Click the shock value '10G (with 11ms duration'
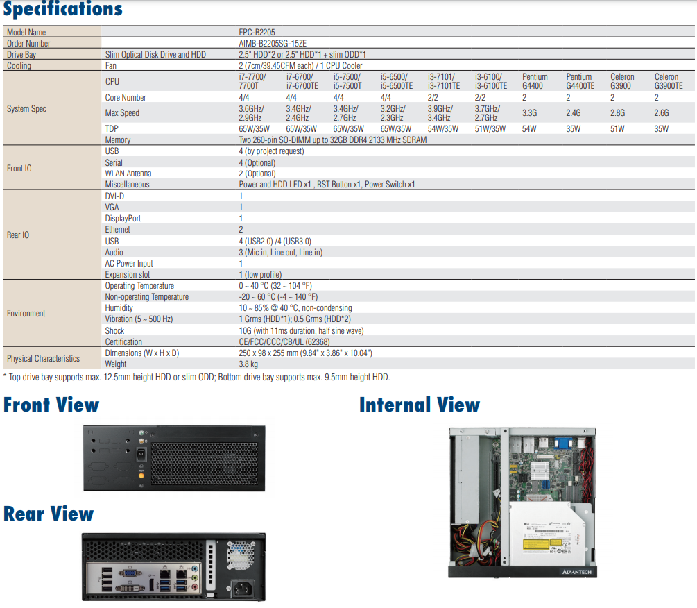 [301, 331]
